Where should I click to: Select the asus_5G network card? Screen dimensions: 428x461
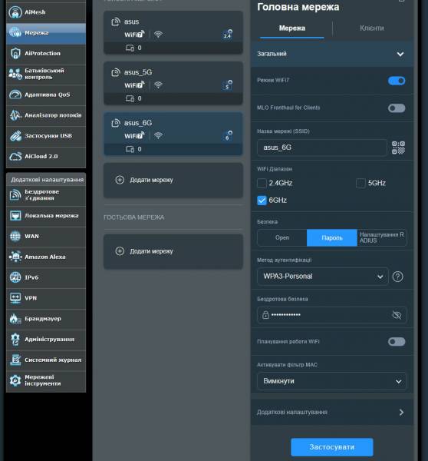tap(173, 84)
